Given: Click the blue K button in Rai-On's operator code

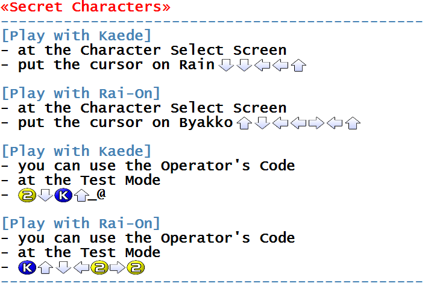Looking at the screenshot, I should pyautogui.click(x=27, y=267).
